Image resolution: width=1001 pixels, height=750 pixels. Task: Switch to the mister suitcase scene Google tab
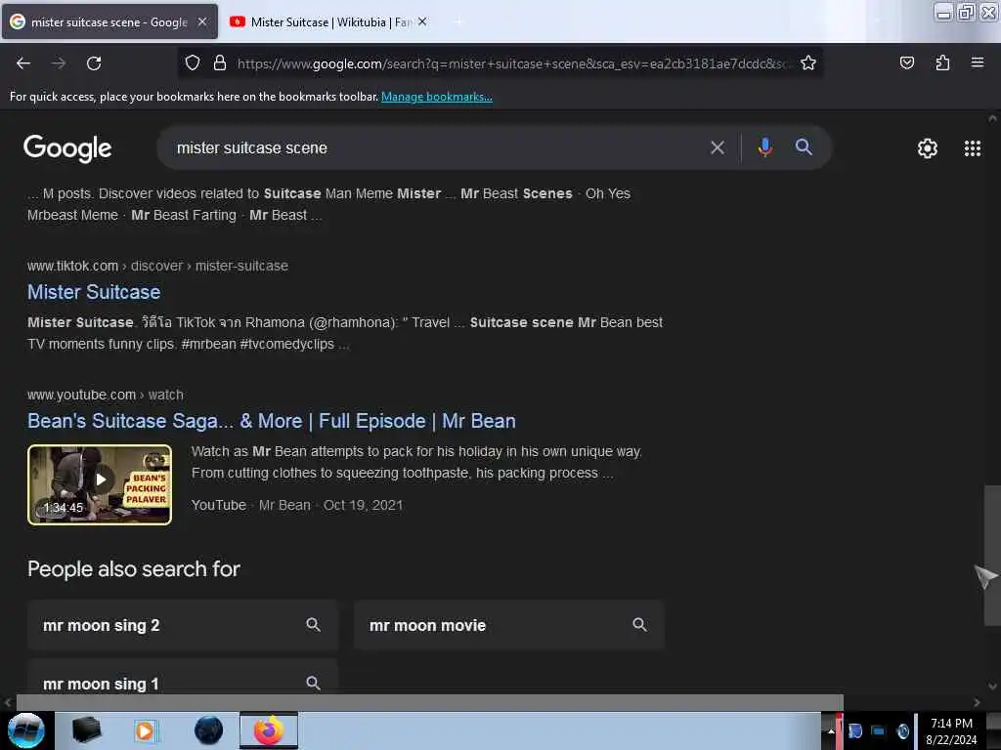pos(109,22)
